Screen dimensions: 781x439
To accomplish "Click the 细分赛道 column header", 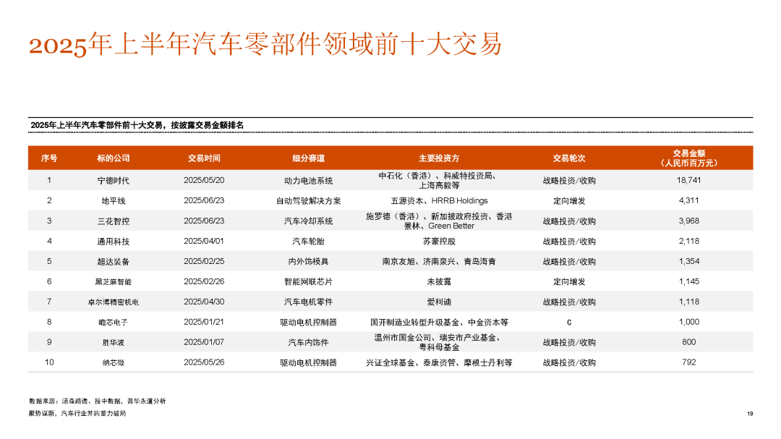I will pos(308,158).
